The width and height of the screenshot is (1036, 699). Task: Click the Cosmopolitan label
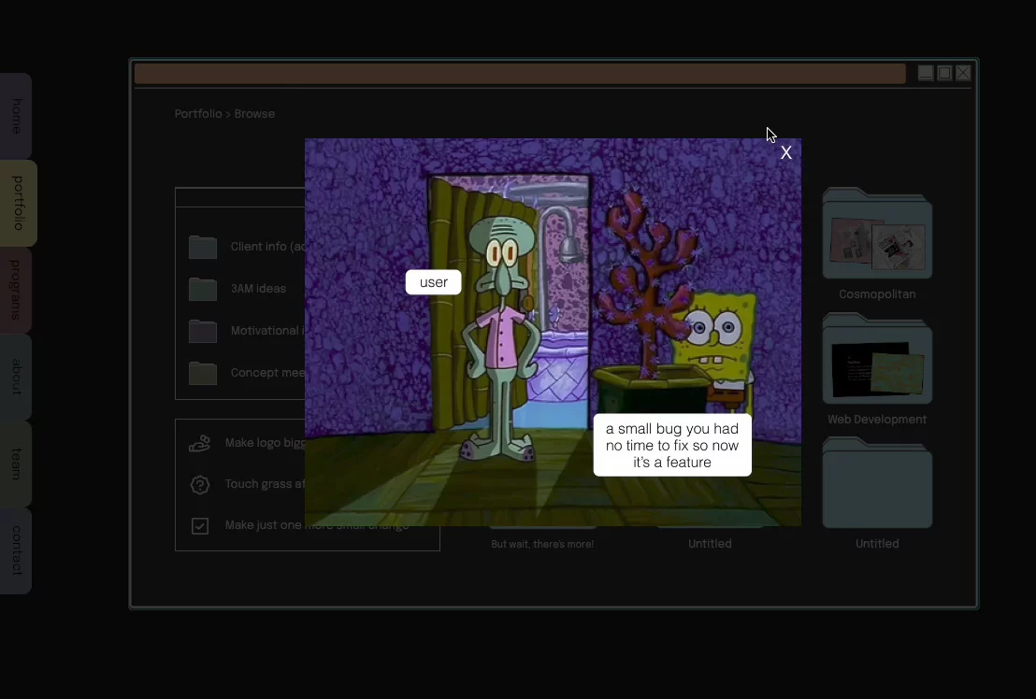877,294
